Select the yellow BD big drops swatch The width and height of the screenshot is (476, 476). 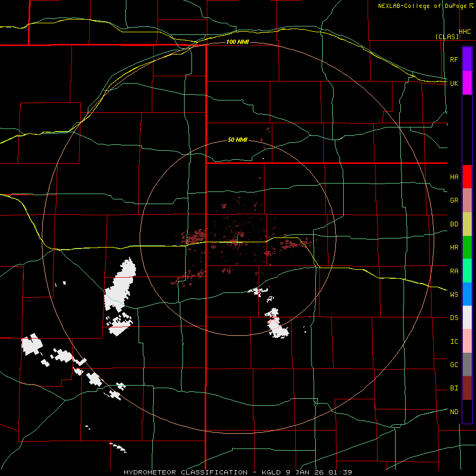coord(467,224)
